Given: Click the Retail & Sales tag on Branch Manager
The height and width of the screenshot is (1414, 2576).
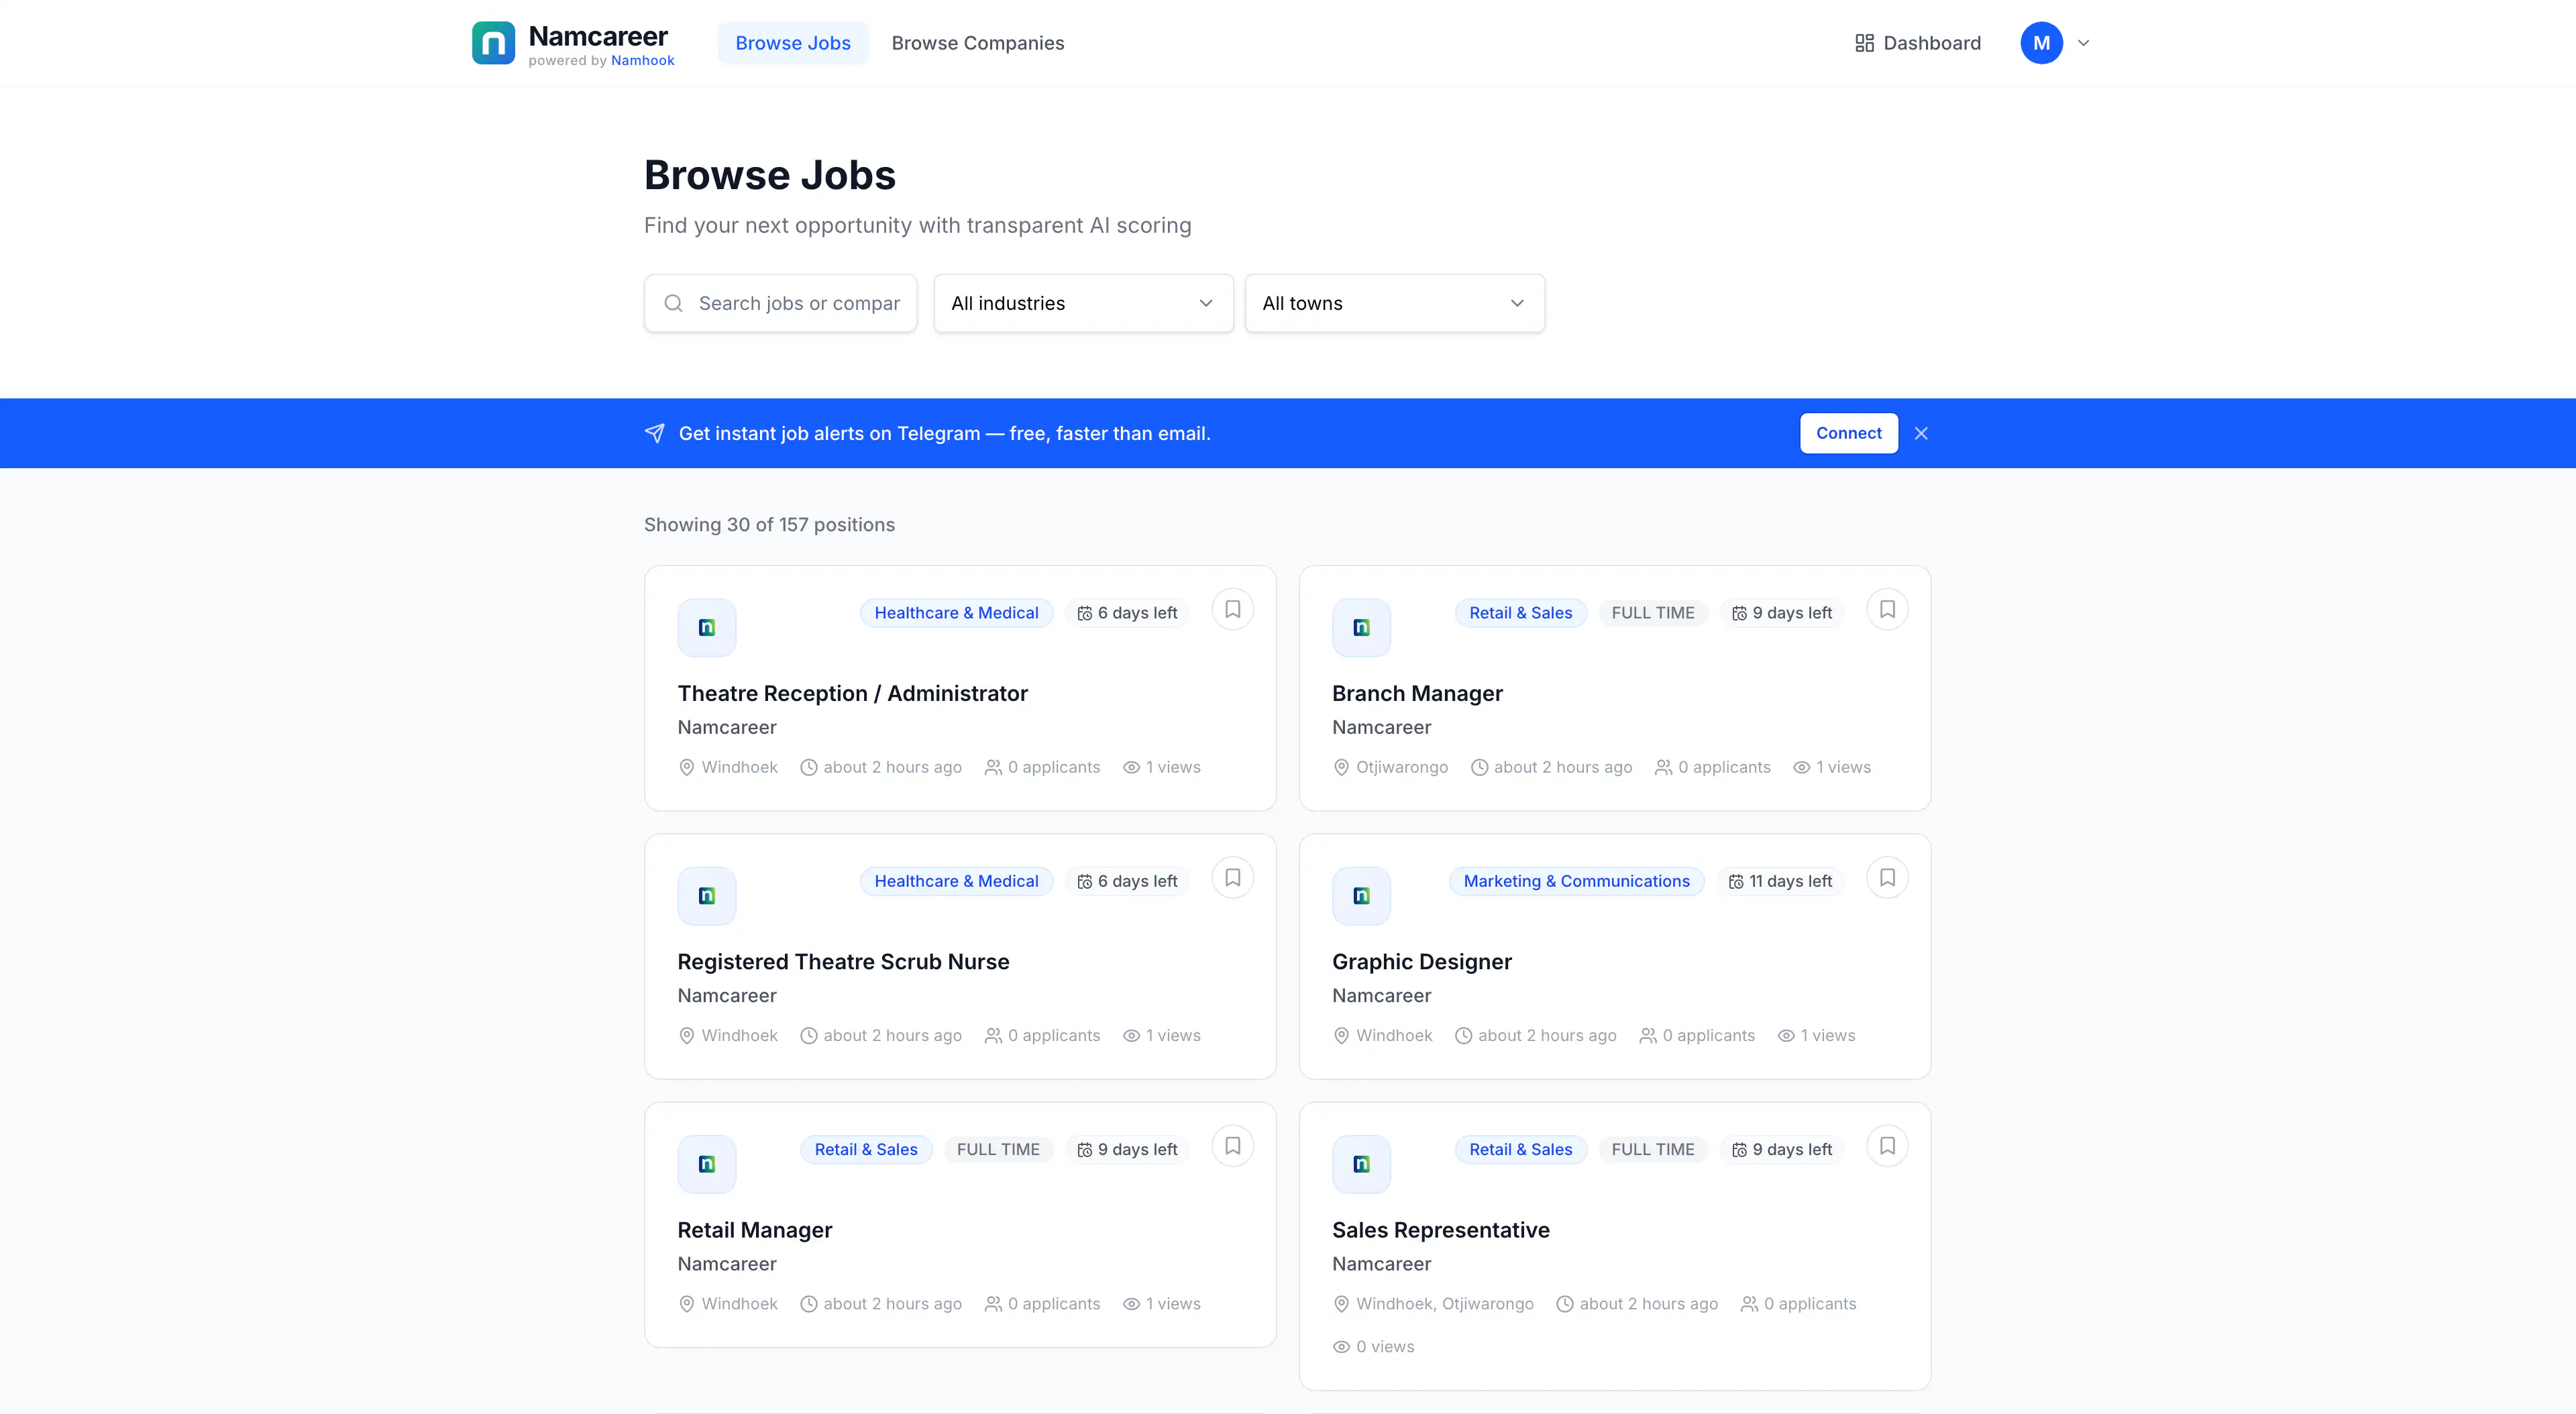Looking at the screenshot, I should coord(1520,613).
